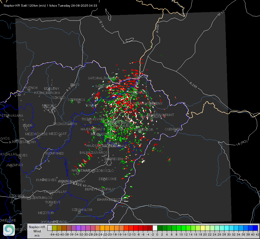
Task: Click the BALMAZUJVAROS label
Action: coord(94,152)
